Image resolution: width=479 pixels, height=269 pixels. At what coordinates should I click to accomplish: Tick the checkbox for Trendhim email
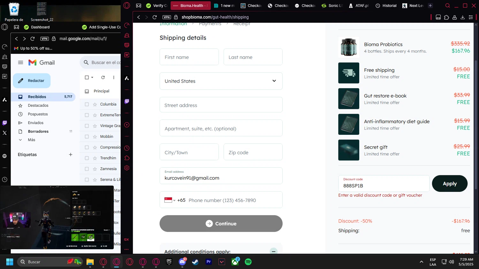(x=87, y=158)
